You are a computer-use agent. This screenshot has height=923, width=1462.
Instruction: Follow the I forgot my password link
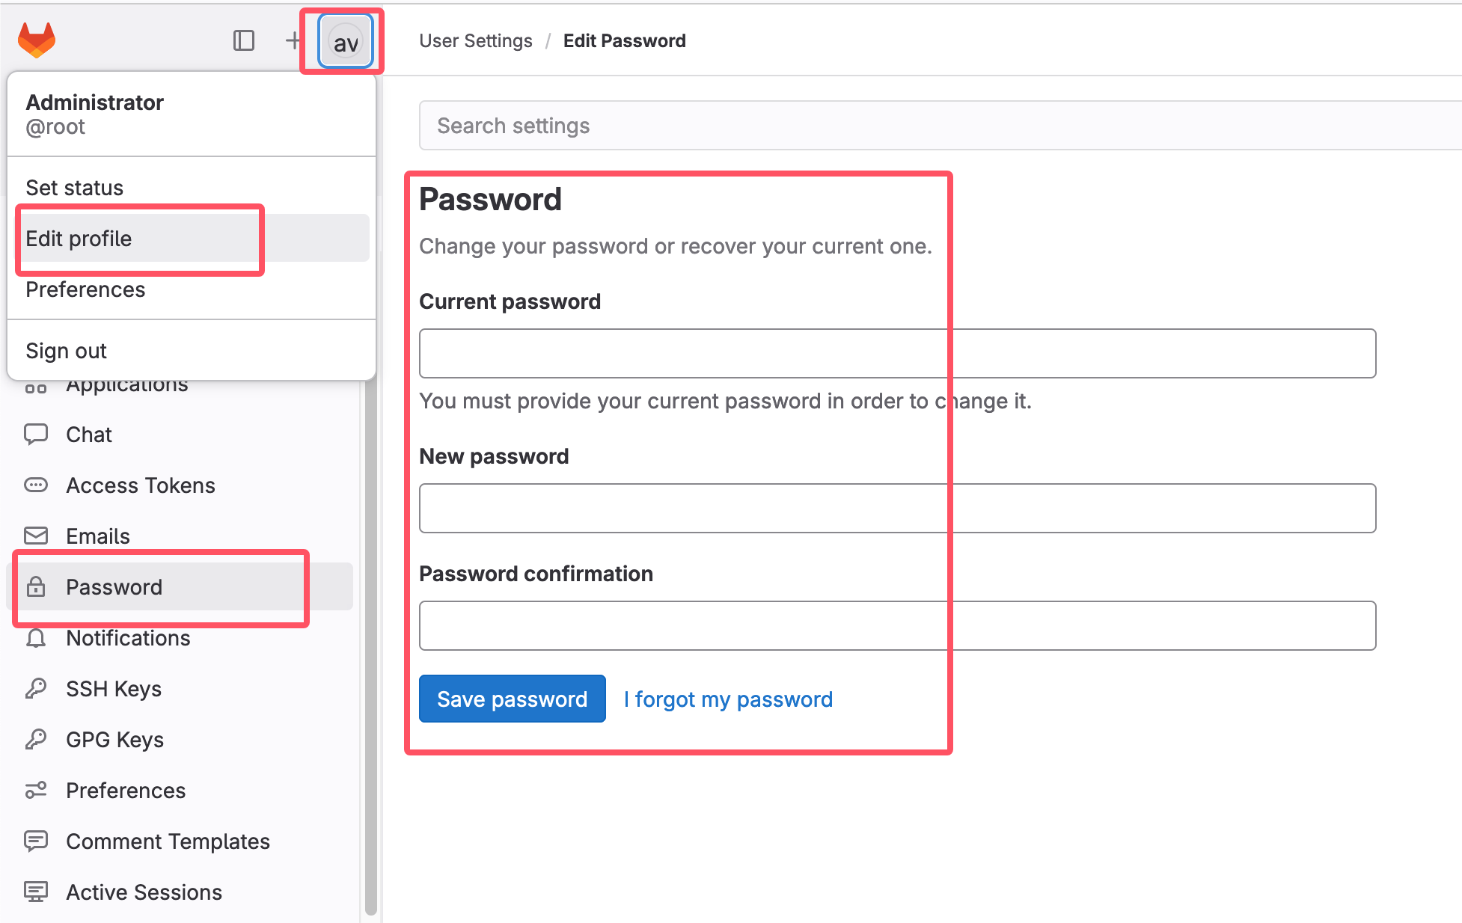[728, 699]
